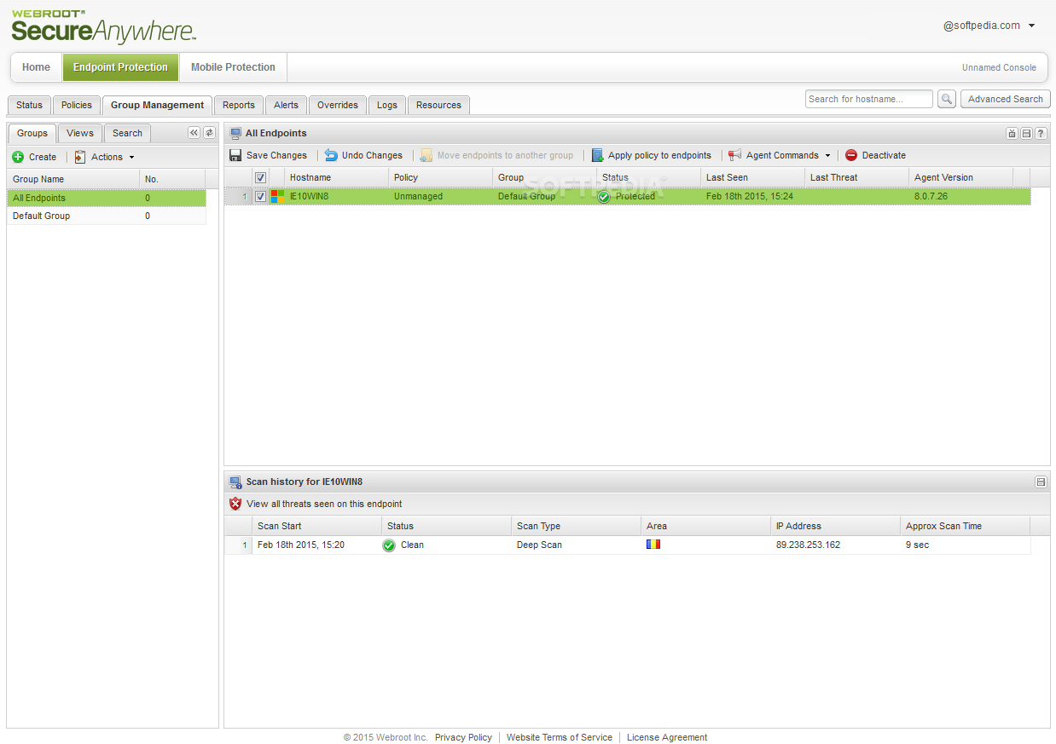Click the Create group green plus icon
This screenshot has width=1056, height=744.
click(18, 157)
